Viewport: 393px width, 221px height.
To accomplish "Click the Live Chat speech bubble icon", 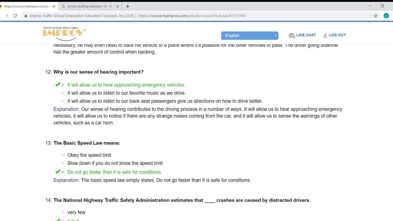I will click(291, 35).
